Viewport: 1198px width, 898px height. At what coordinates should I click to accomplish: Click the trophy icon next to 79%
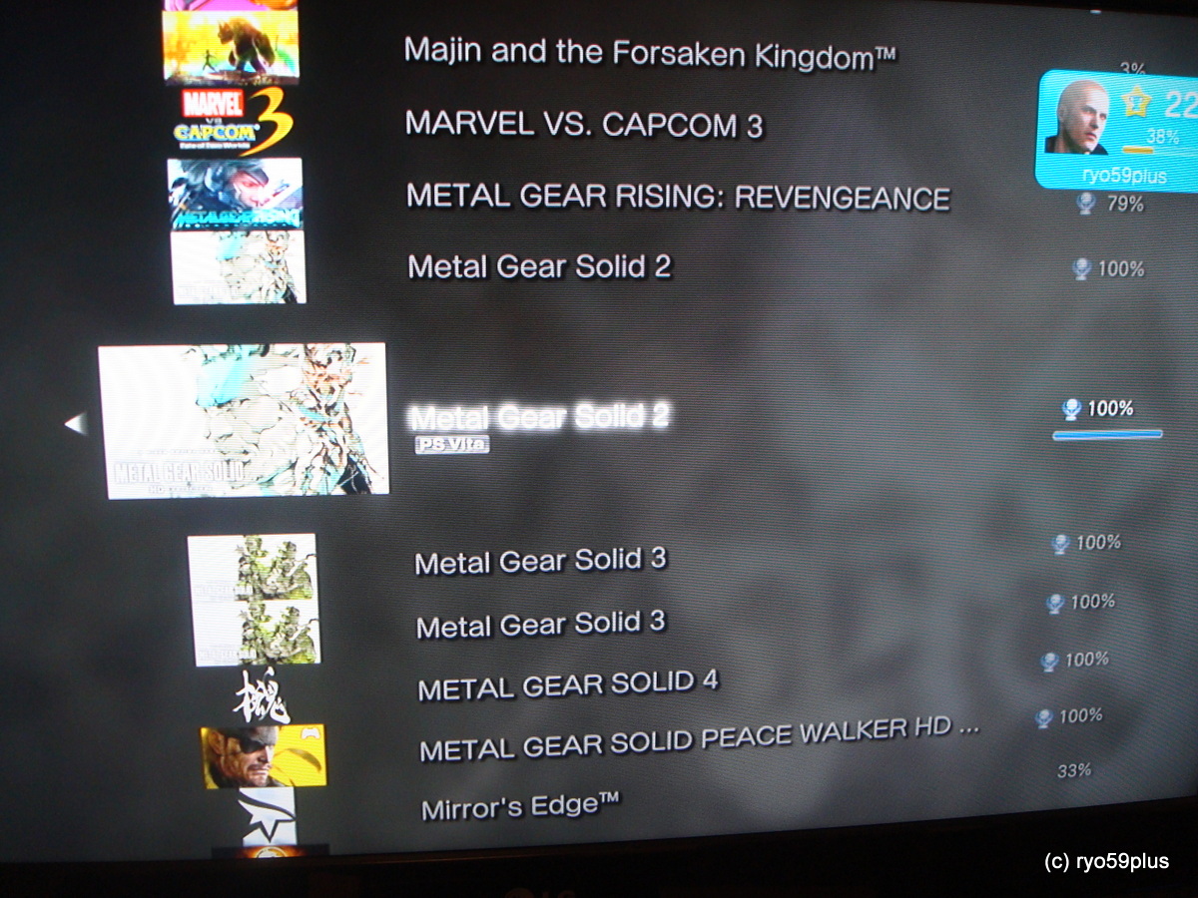point(1086,204)
